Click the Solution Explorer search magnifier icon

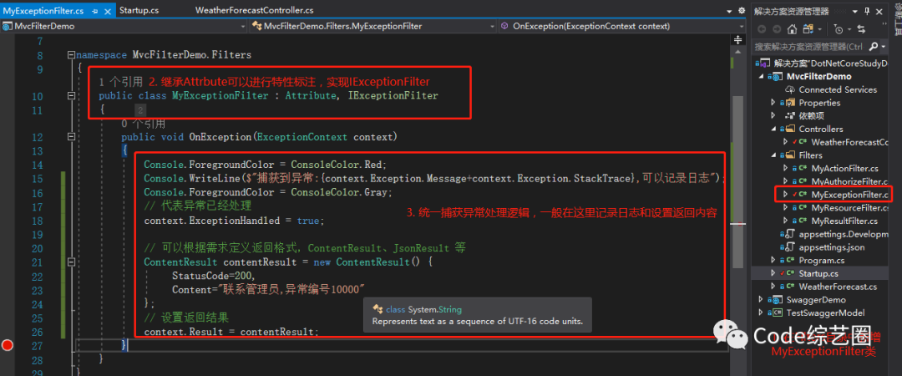(x=874, y=47)
